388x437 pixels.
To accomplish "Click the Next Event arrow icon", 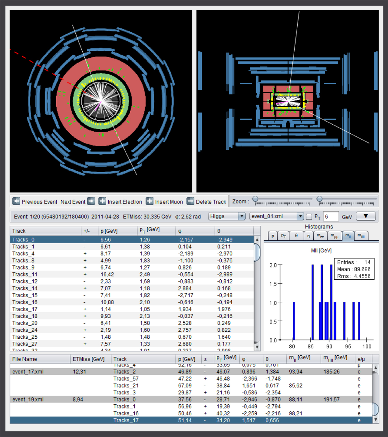I will [x=91, y=201].
